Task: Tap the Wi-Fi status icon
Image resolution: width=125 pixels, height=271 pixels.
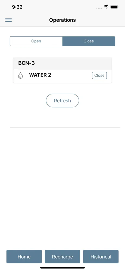Action: pyautogui.click(x=106, y=7)
